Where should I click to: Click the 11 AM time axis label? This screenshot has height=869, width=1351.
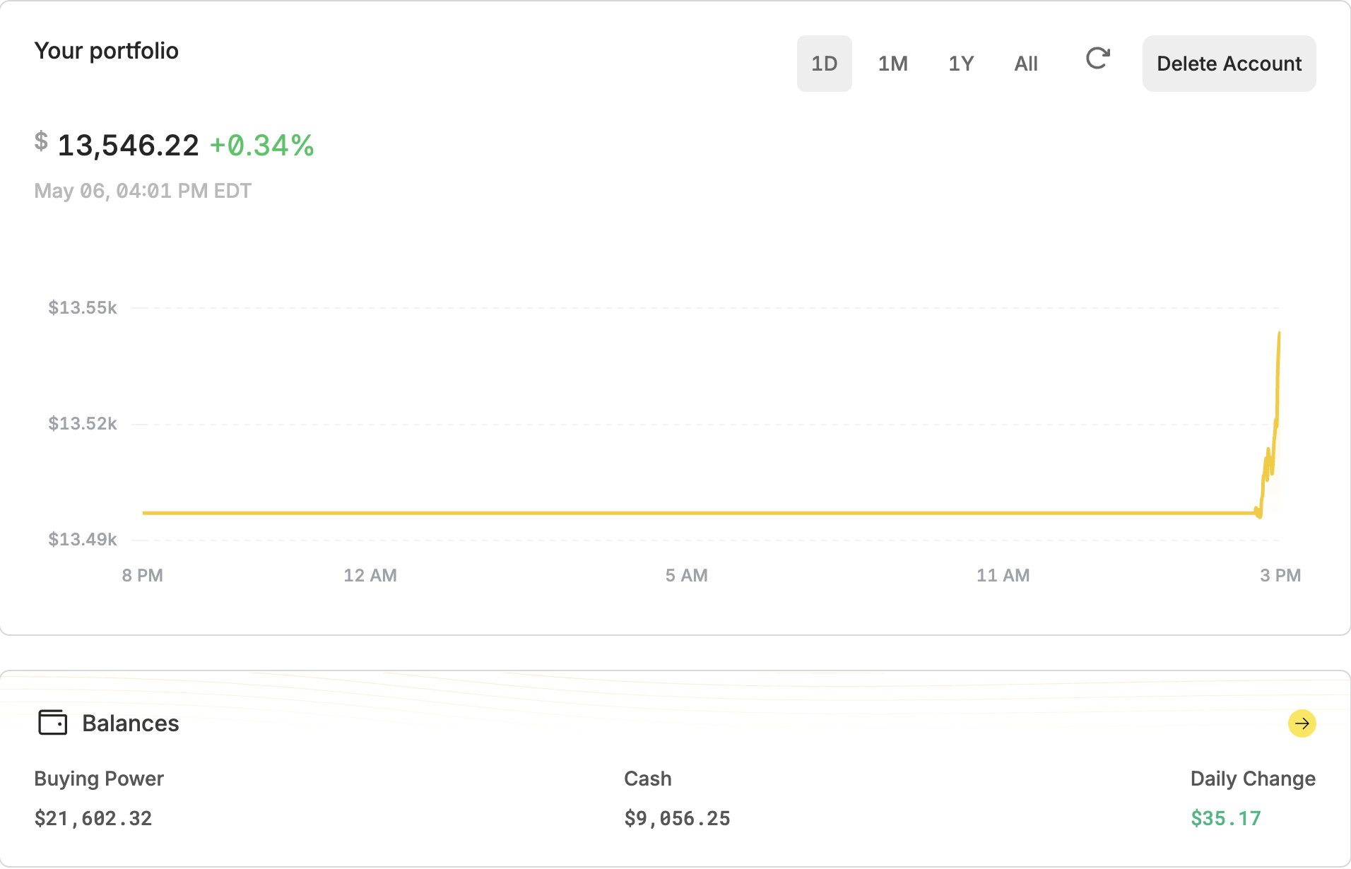1003,575
